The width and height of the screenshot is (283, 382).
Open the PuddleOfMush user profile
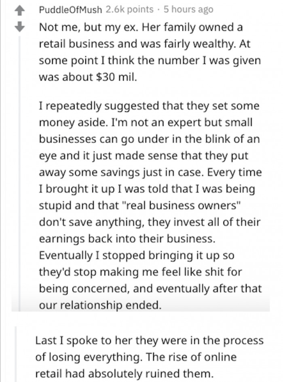tap(70, 10)
